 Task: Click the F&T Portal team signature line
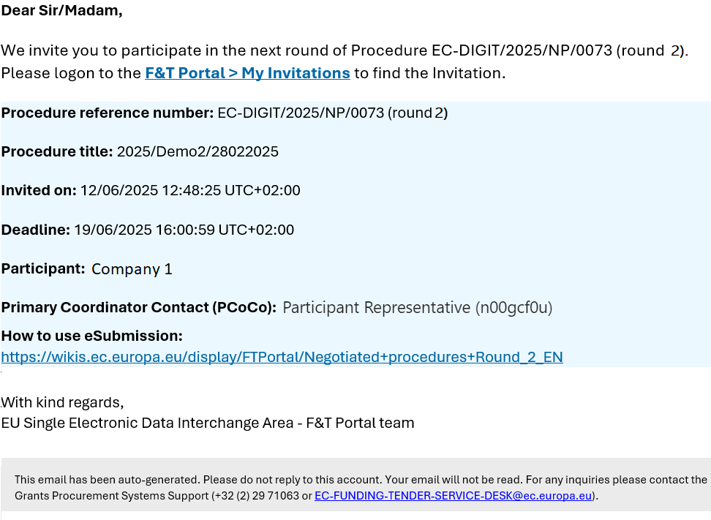coord(208,423)
